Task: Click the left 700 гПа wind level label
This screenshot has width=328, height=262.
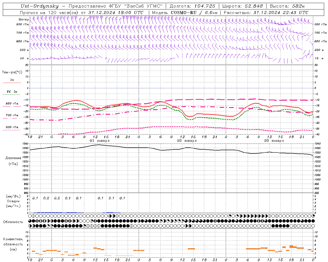Action: 23,33
